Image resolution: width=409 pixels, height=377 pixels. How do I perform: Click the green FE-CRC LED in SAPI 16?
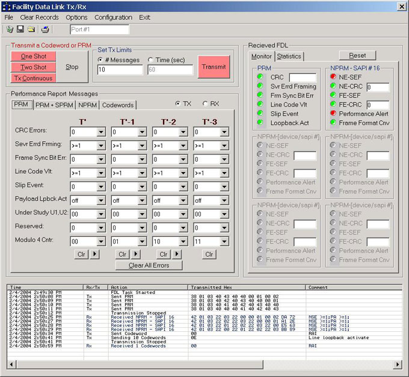click(x=333, y=104)
